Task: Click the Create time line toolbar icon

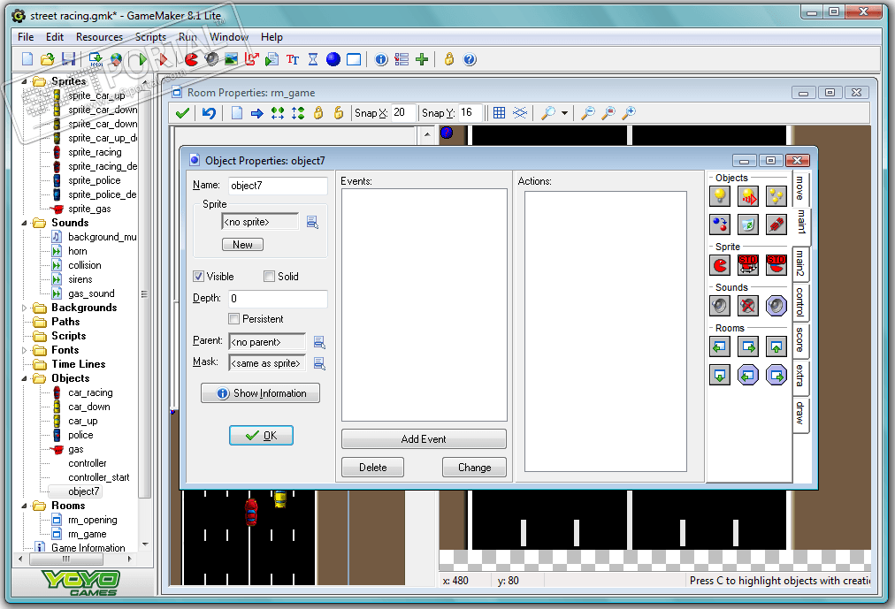Action: click(x=313, y=59)
